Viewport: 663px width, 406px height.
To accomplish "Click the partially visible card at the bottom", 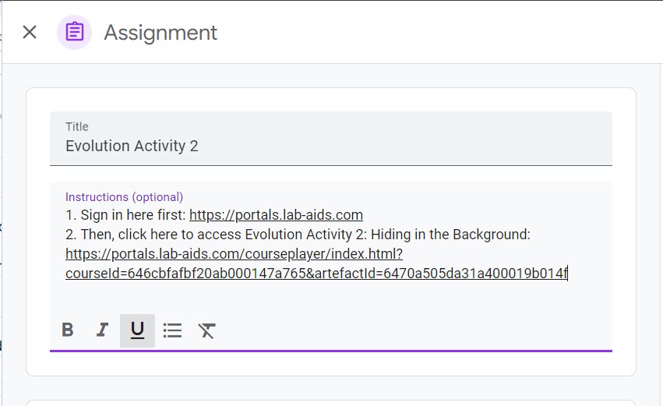I will tap(330, 402).
